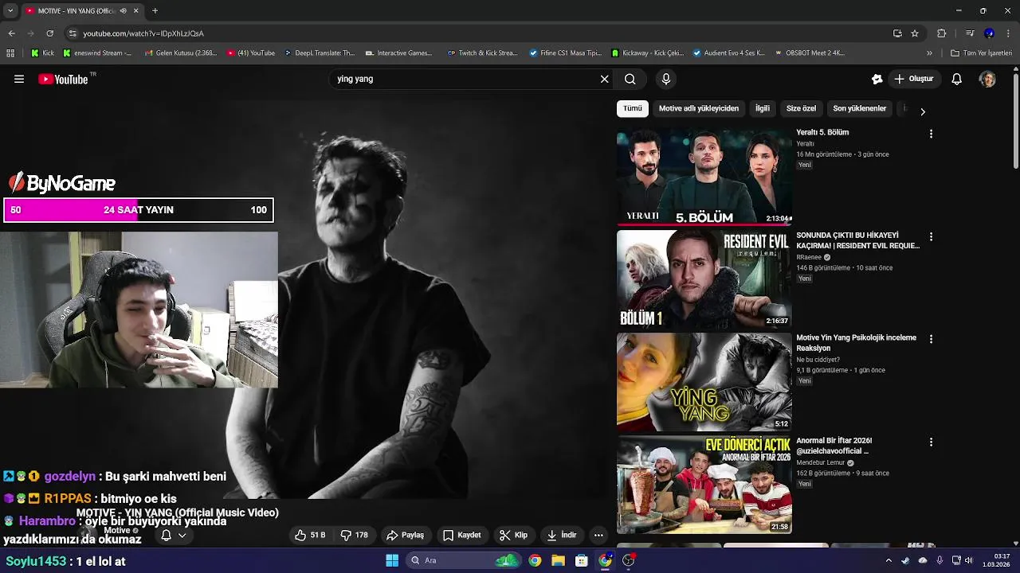Open Microsoft Store from taskbar
The height and width of the screenshot is (573, 1020).
tap(582, 560)
